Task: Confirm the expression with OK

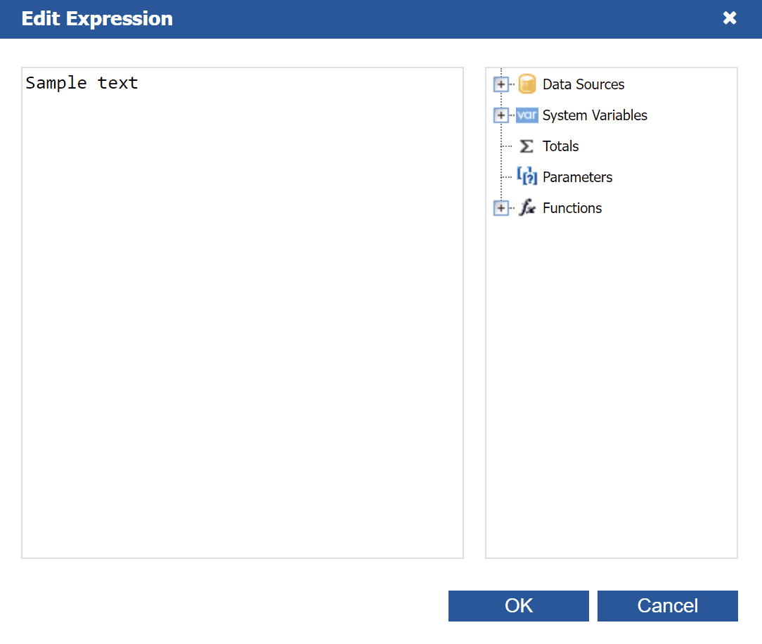Action: pyautogui.click(x=519, y=606)
